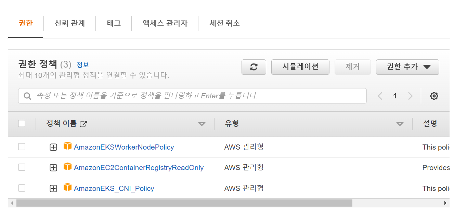Switch to the 신뢰 관계 tab
The height and width of the screenshot is (209, 454).
click(69, 23)
